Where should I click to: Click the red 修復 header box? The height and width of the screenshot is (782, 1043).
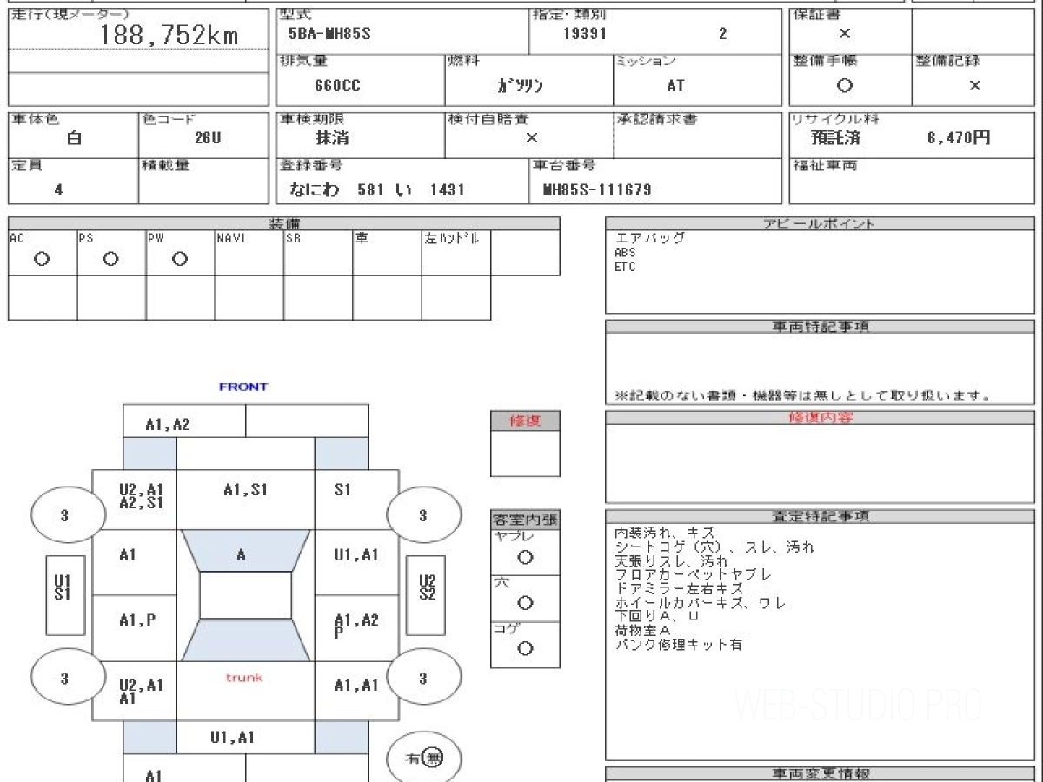pyautogui.click(x=525, y=421)
